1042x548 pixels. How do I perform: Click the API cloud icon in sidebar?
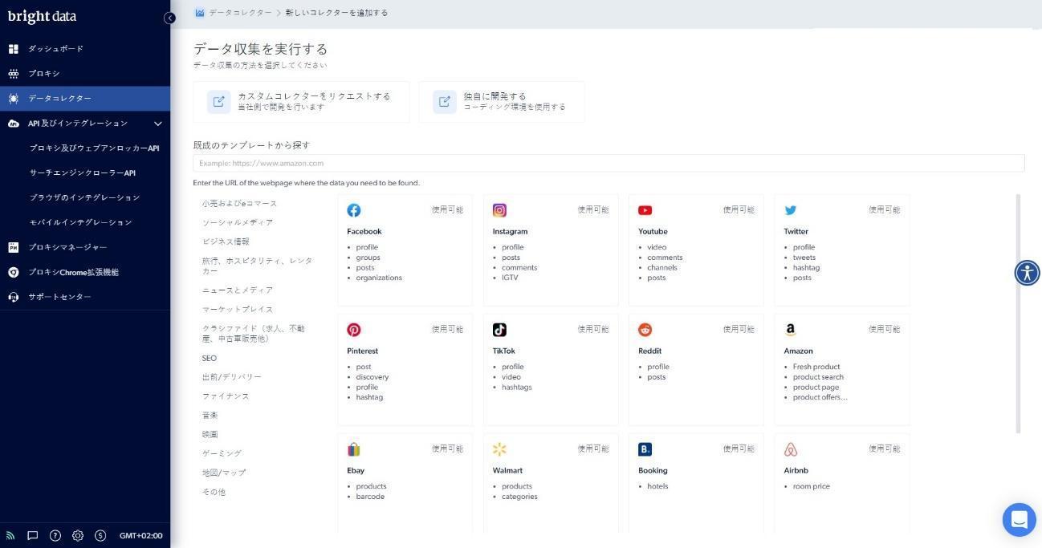point(13,124)
